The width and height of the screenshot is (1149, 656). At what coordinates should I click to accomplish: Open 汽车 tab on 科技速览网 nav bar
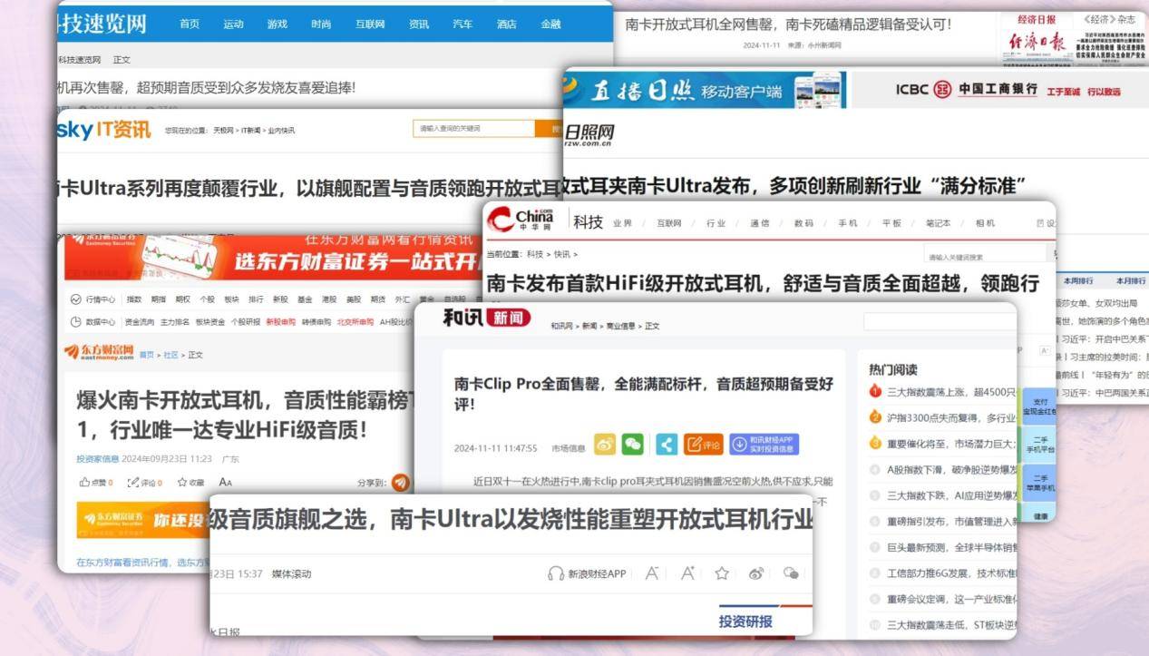coord(463,24)
